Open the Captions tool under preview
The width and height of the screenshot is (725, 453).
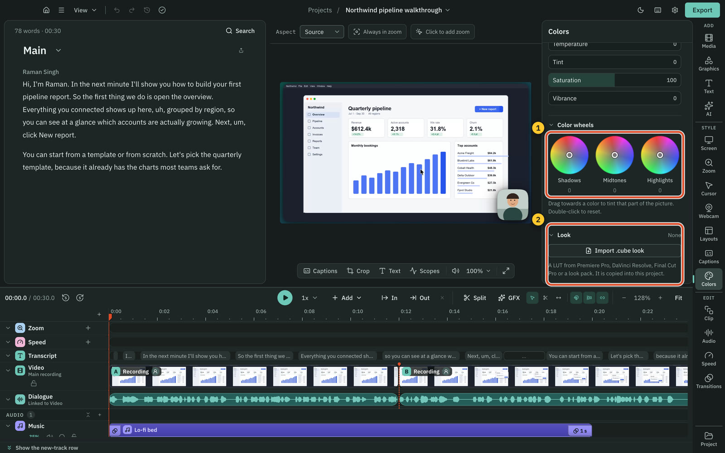tap(320, 271)
